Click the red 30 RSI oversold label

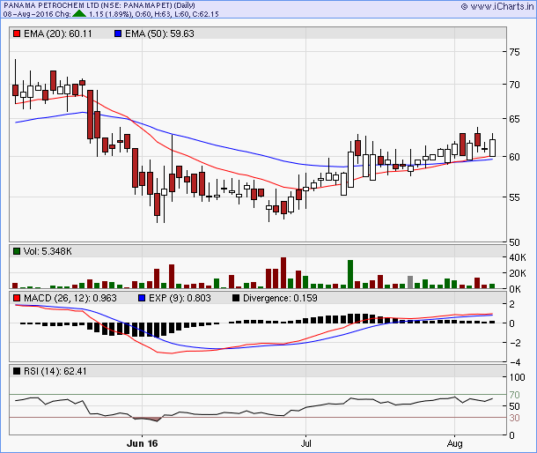pyautogui.click(x=514, y=418)
